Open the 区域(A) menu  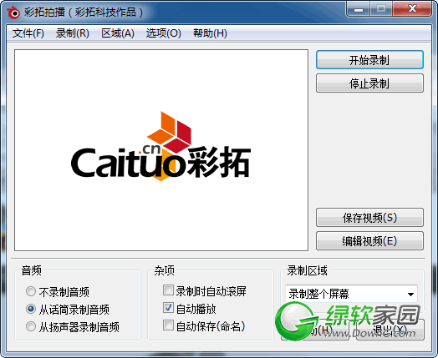(118, 33)
